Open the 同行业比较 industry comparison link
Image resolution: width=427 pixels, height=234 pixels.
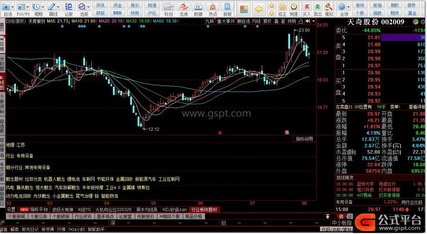tap(412, 202)
